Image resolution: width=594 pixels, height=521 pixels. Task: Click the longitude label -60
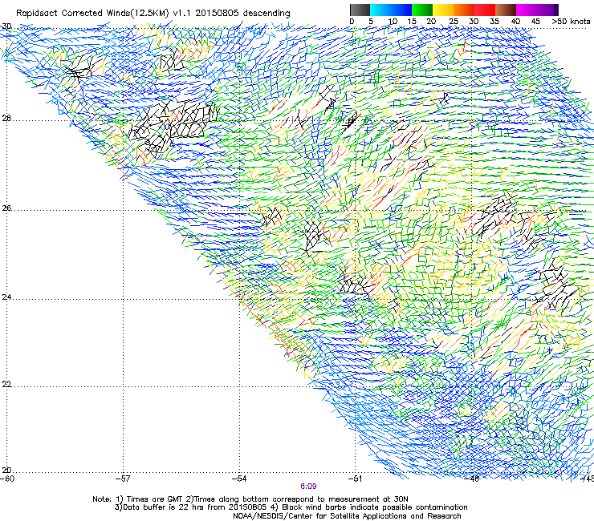coord(7,479)
